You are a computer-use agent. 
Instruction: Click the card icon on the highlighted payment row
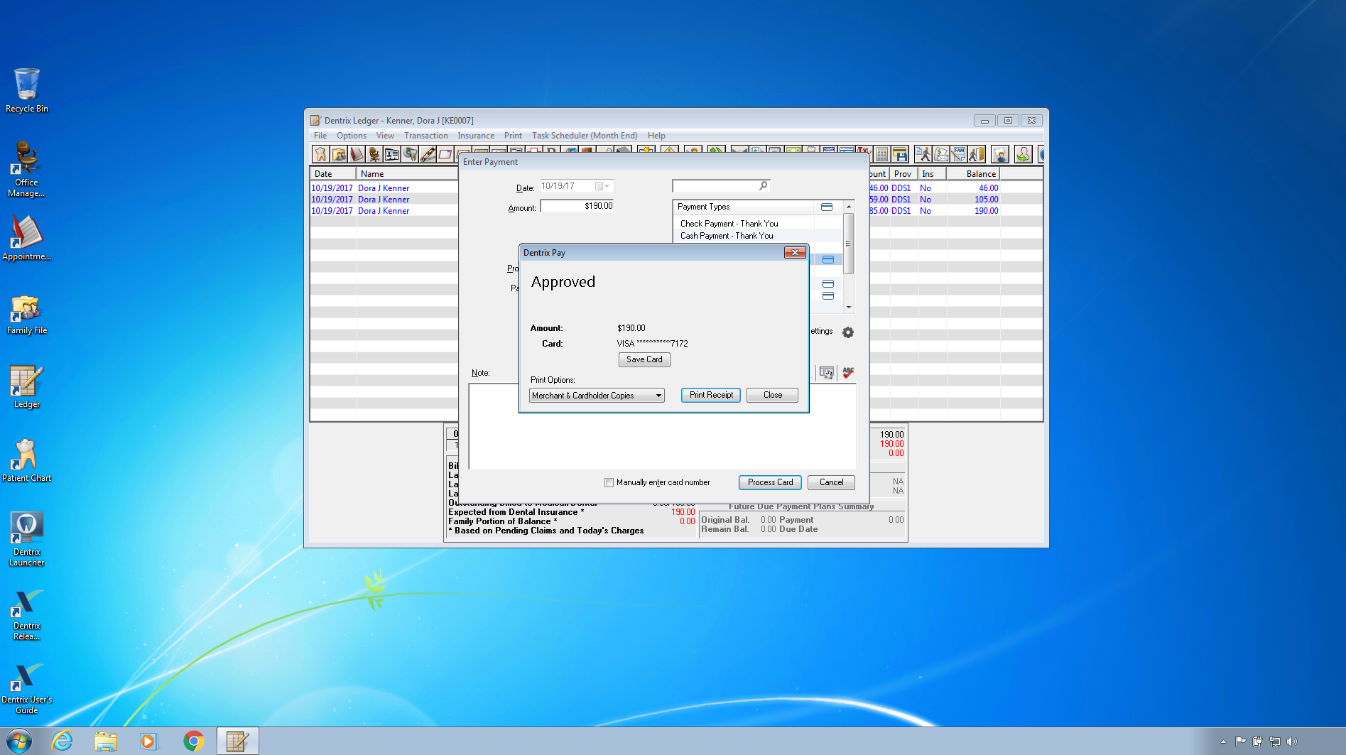(x=828, y=260)
